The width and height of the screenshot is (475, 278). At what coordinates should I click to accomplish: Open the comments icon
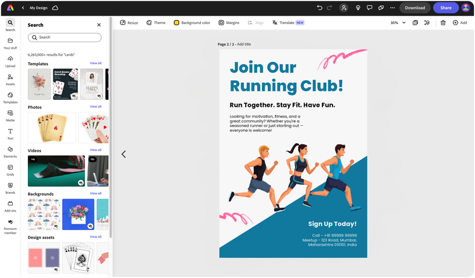tap(369, 8)
